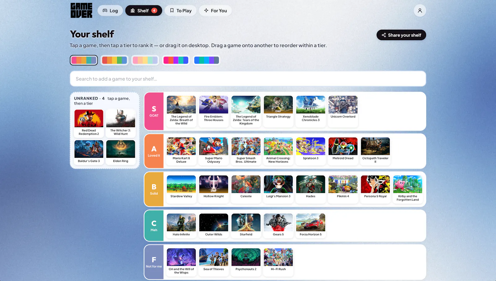The image size is (496, 281).
Task: Choose the fourth neon pink-purple palette
Action: pos(176,60)
